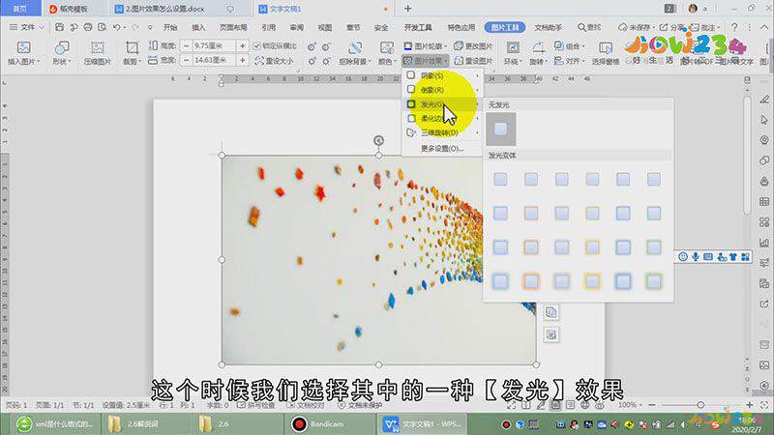Expand the Picture Outline (图片轮廓) dropdown

tap(426, 45)
